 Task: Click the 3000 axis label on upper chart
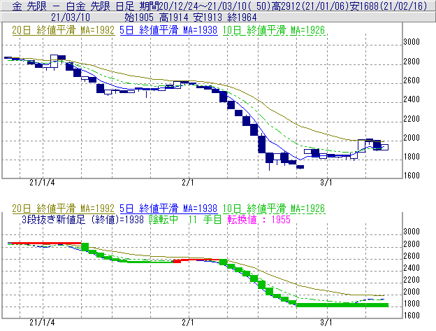(412, 42)
